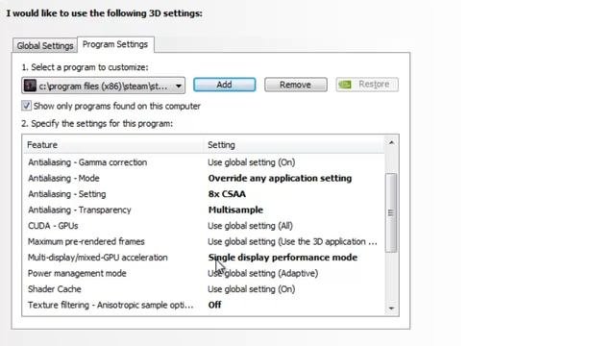
Task: Toggle Show only programs found checkbox
Action: (x=26, y=106)
